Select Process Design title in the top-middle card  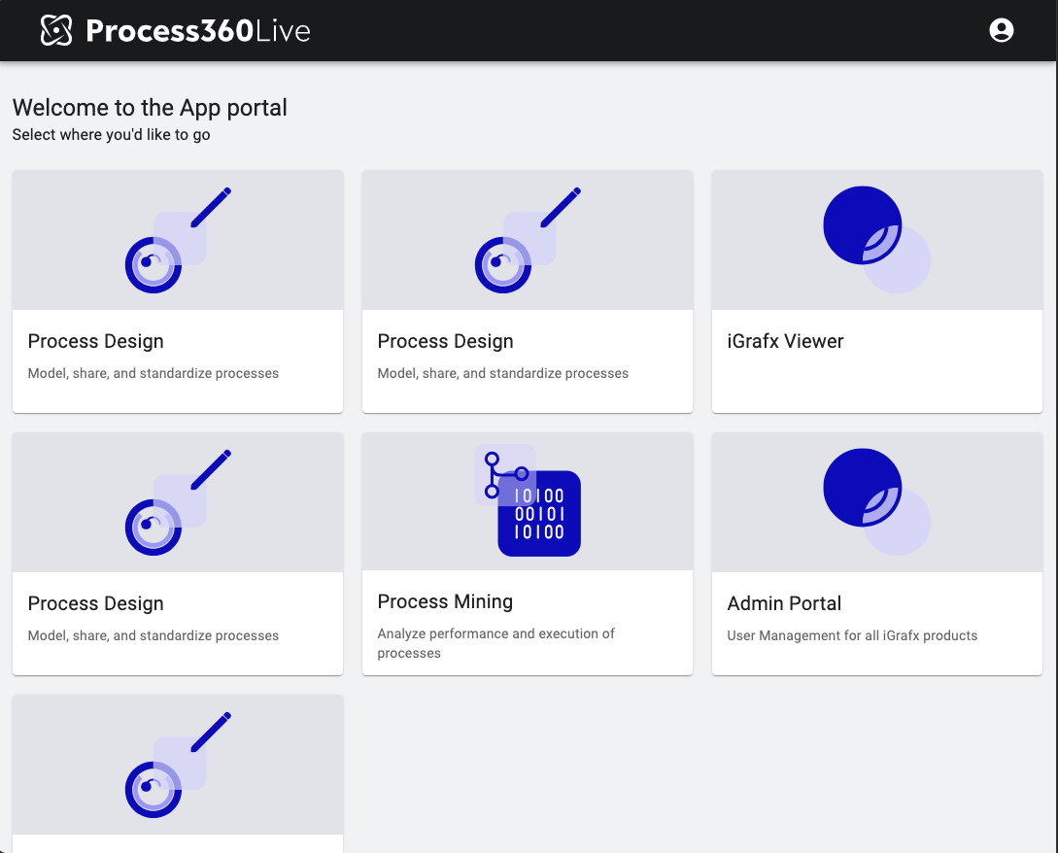pos(445,341)
